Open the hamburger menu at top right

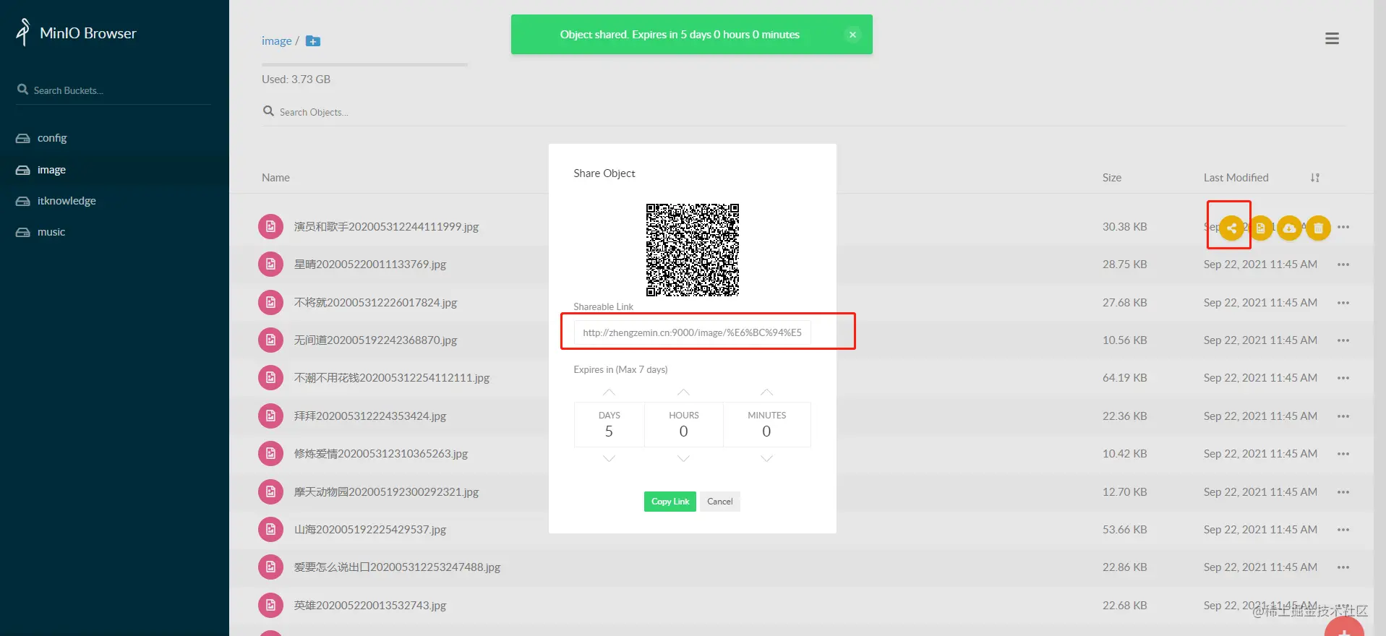1332,38
